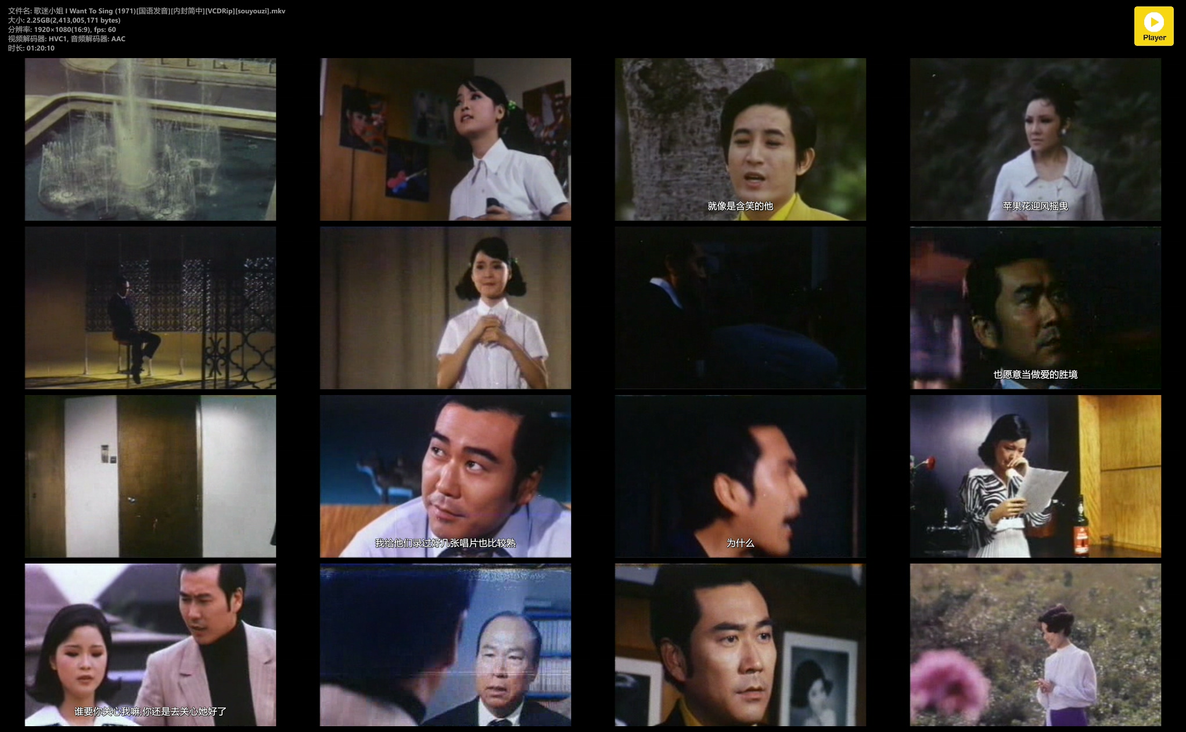This screenshot has height=732, width=1186.
Task: Click thumbnail with subtitle 苹果花迎风摇曳
Action: [1036, 139]
